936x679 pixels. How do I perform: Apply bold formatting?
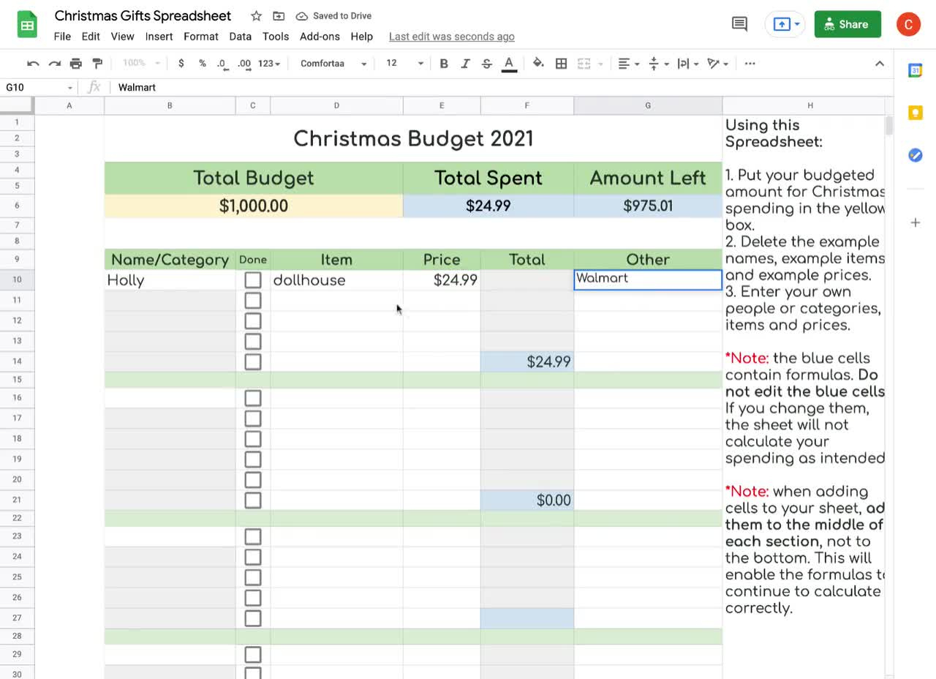(x=444, y=64)
